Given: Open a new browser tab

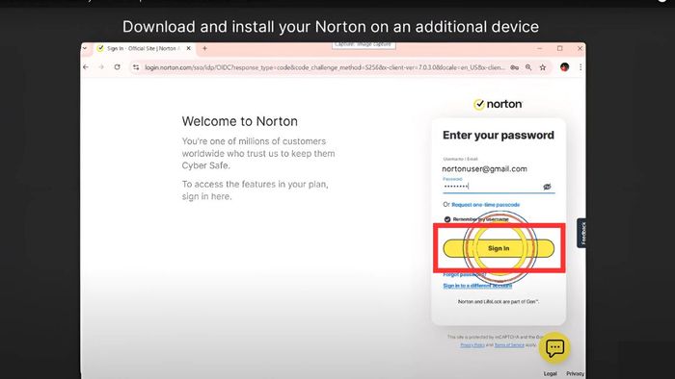Looking at the screenshot, I should point(204,48).
